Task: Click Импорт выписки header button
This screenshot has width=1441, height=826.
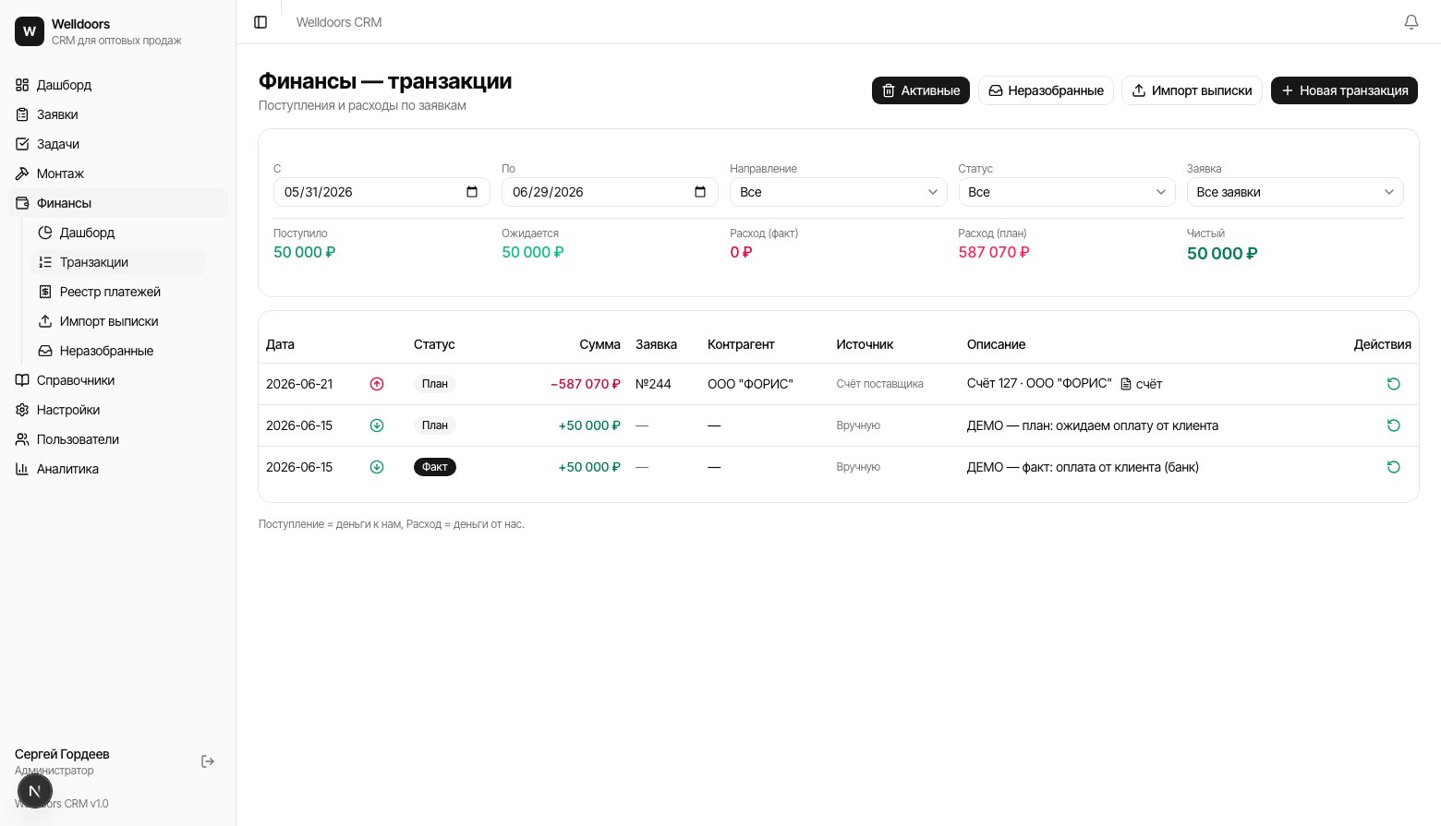Action: 1192,90
